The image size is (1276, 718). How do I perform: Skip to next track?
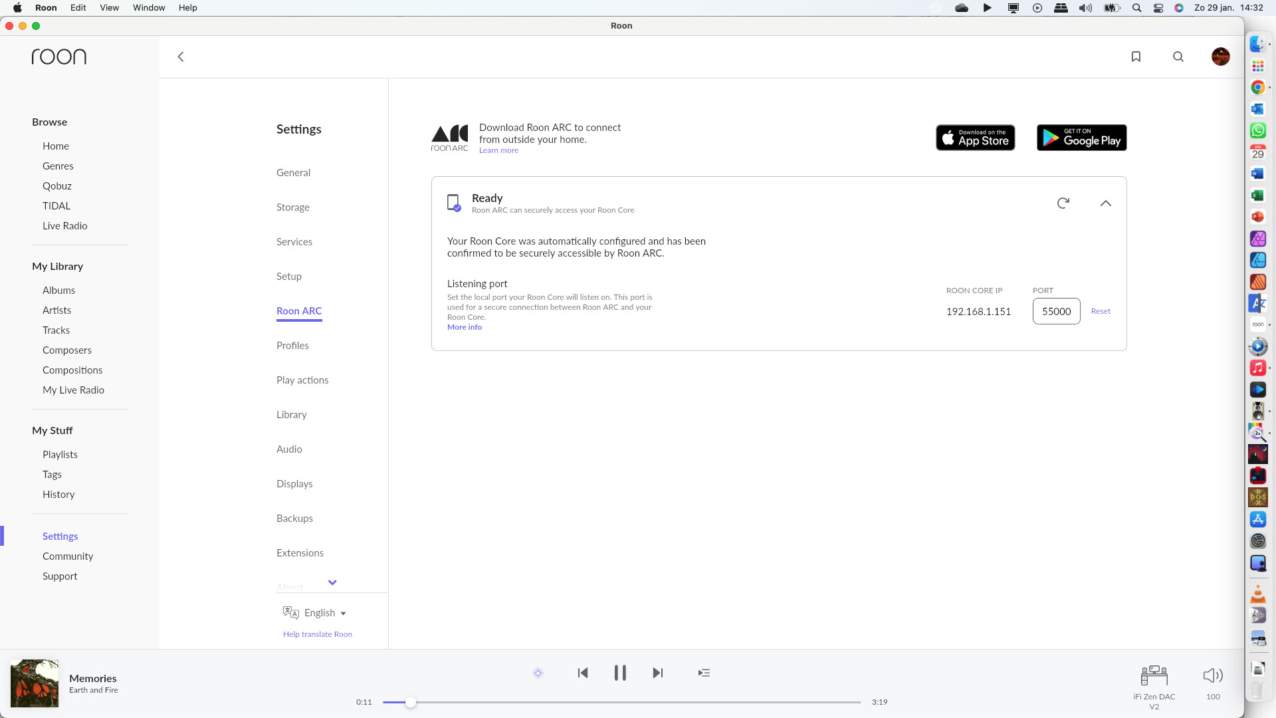pos(658,673)
